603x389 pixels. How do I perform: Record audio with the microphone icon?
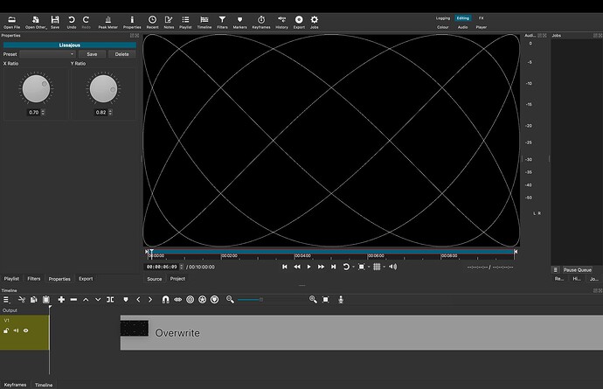341,299
